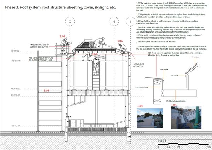Select note 3.04 about uneven hip roof structure
This screenshot has width=212, height=150.
point(171,30)
